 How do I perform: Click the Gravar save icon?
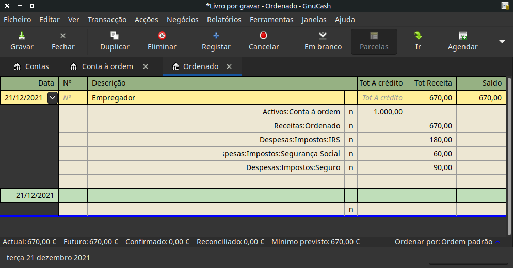[x=22, y=36]
